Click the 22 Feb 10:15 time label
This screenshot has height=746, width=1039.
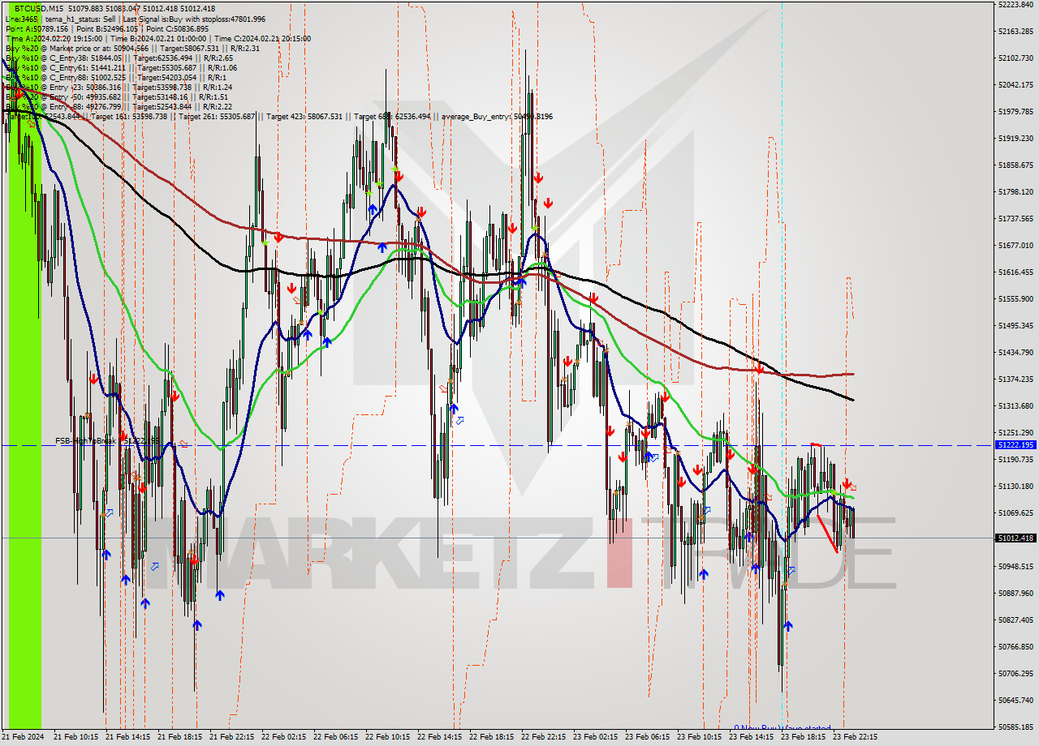[387, 737]
